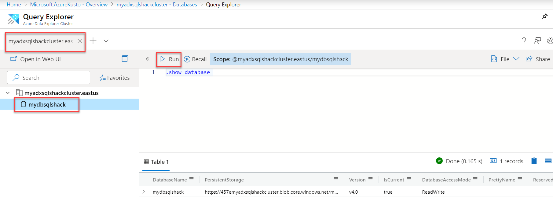
Task: Select the mydbsqlshack database
Action: click(47, 104)
